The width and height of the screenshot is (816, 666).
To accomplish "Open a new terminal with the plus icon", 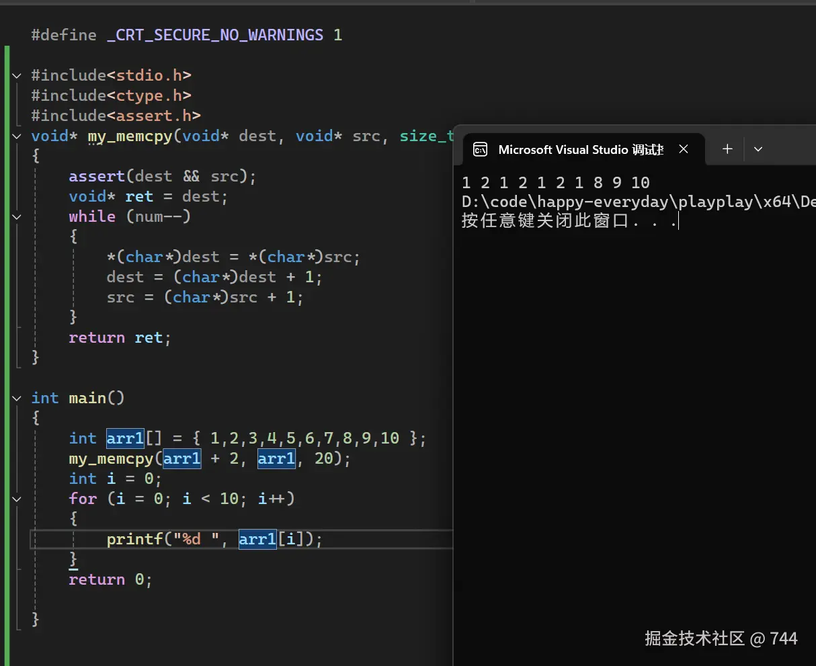I will (727, 149).
